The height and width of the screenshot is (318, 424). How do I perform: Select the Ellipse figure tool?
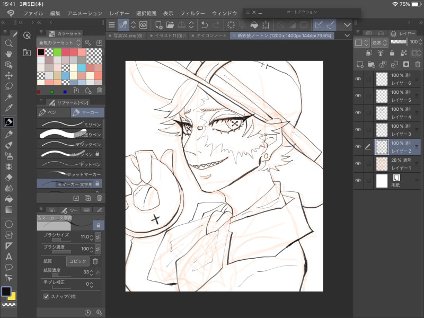[8, 224]
